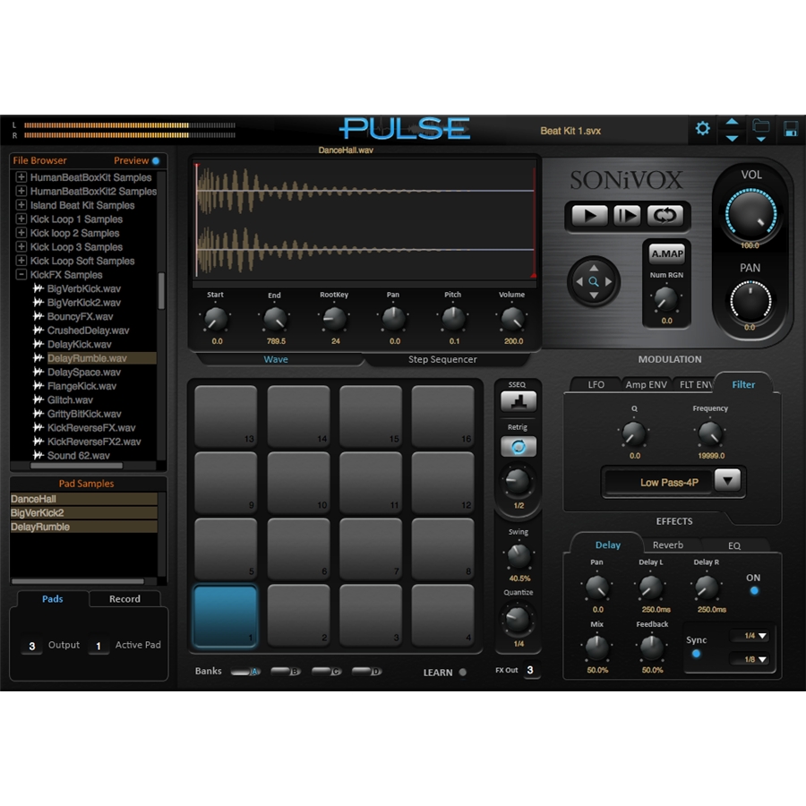Toggle the Preview indicator

[156, 161]
